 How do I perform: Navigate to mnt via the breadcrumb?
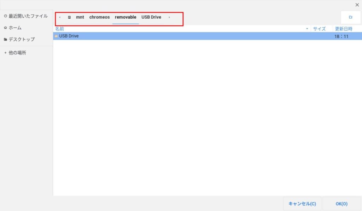tap(80, 17)
